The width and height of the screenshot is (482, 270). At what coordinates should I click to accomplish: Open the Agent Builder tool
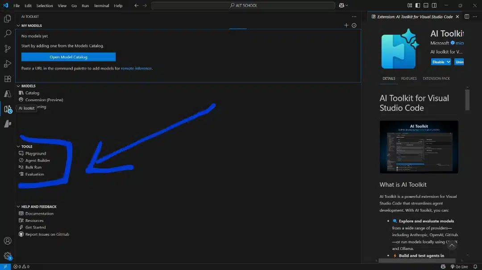click(x=37, y=160)
